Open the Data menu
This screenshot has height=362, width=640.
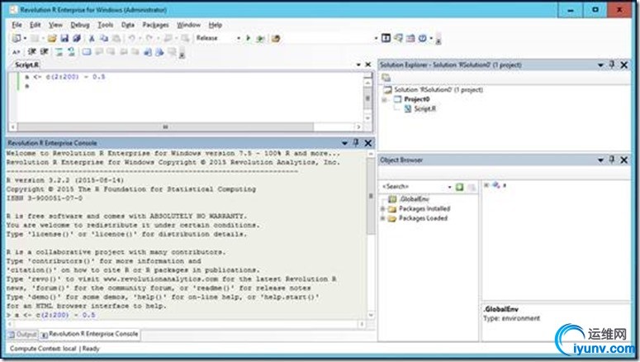(128, 25)
